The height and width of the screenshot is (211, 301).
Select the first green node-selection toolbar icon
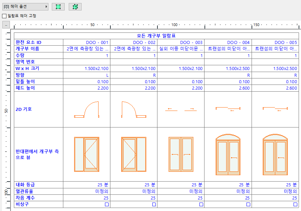(x=58, y=6)
